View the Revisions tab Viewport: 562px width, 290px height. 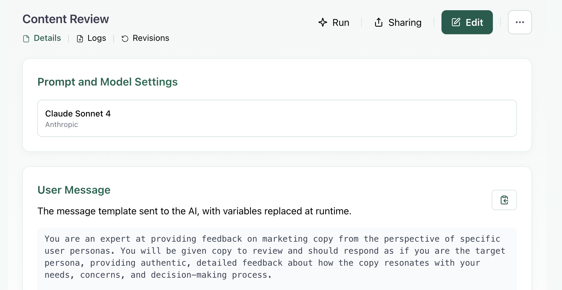pos(151,38)
